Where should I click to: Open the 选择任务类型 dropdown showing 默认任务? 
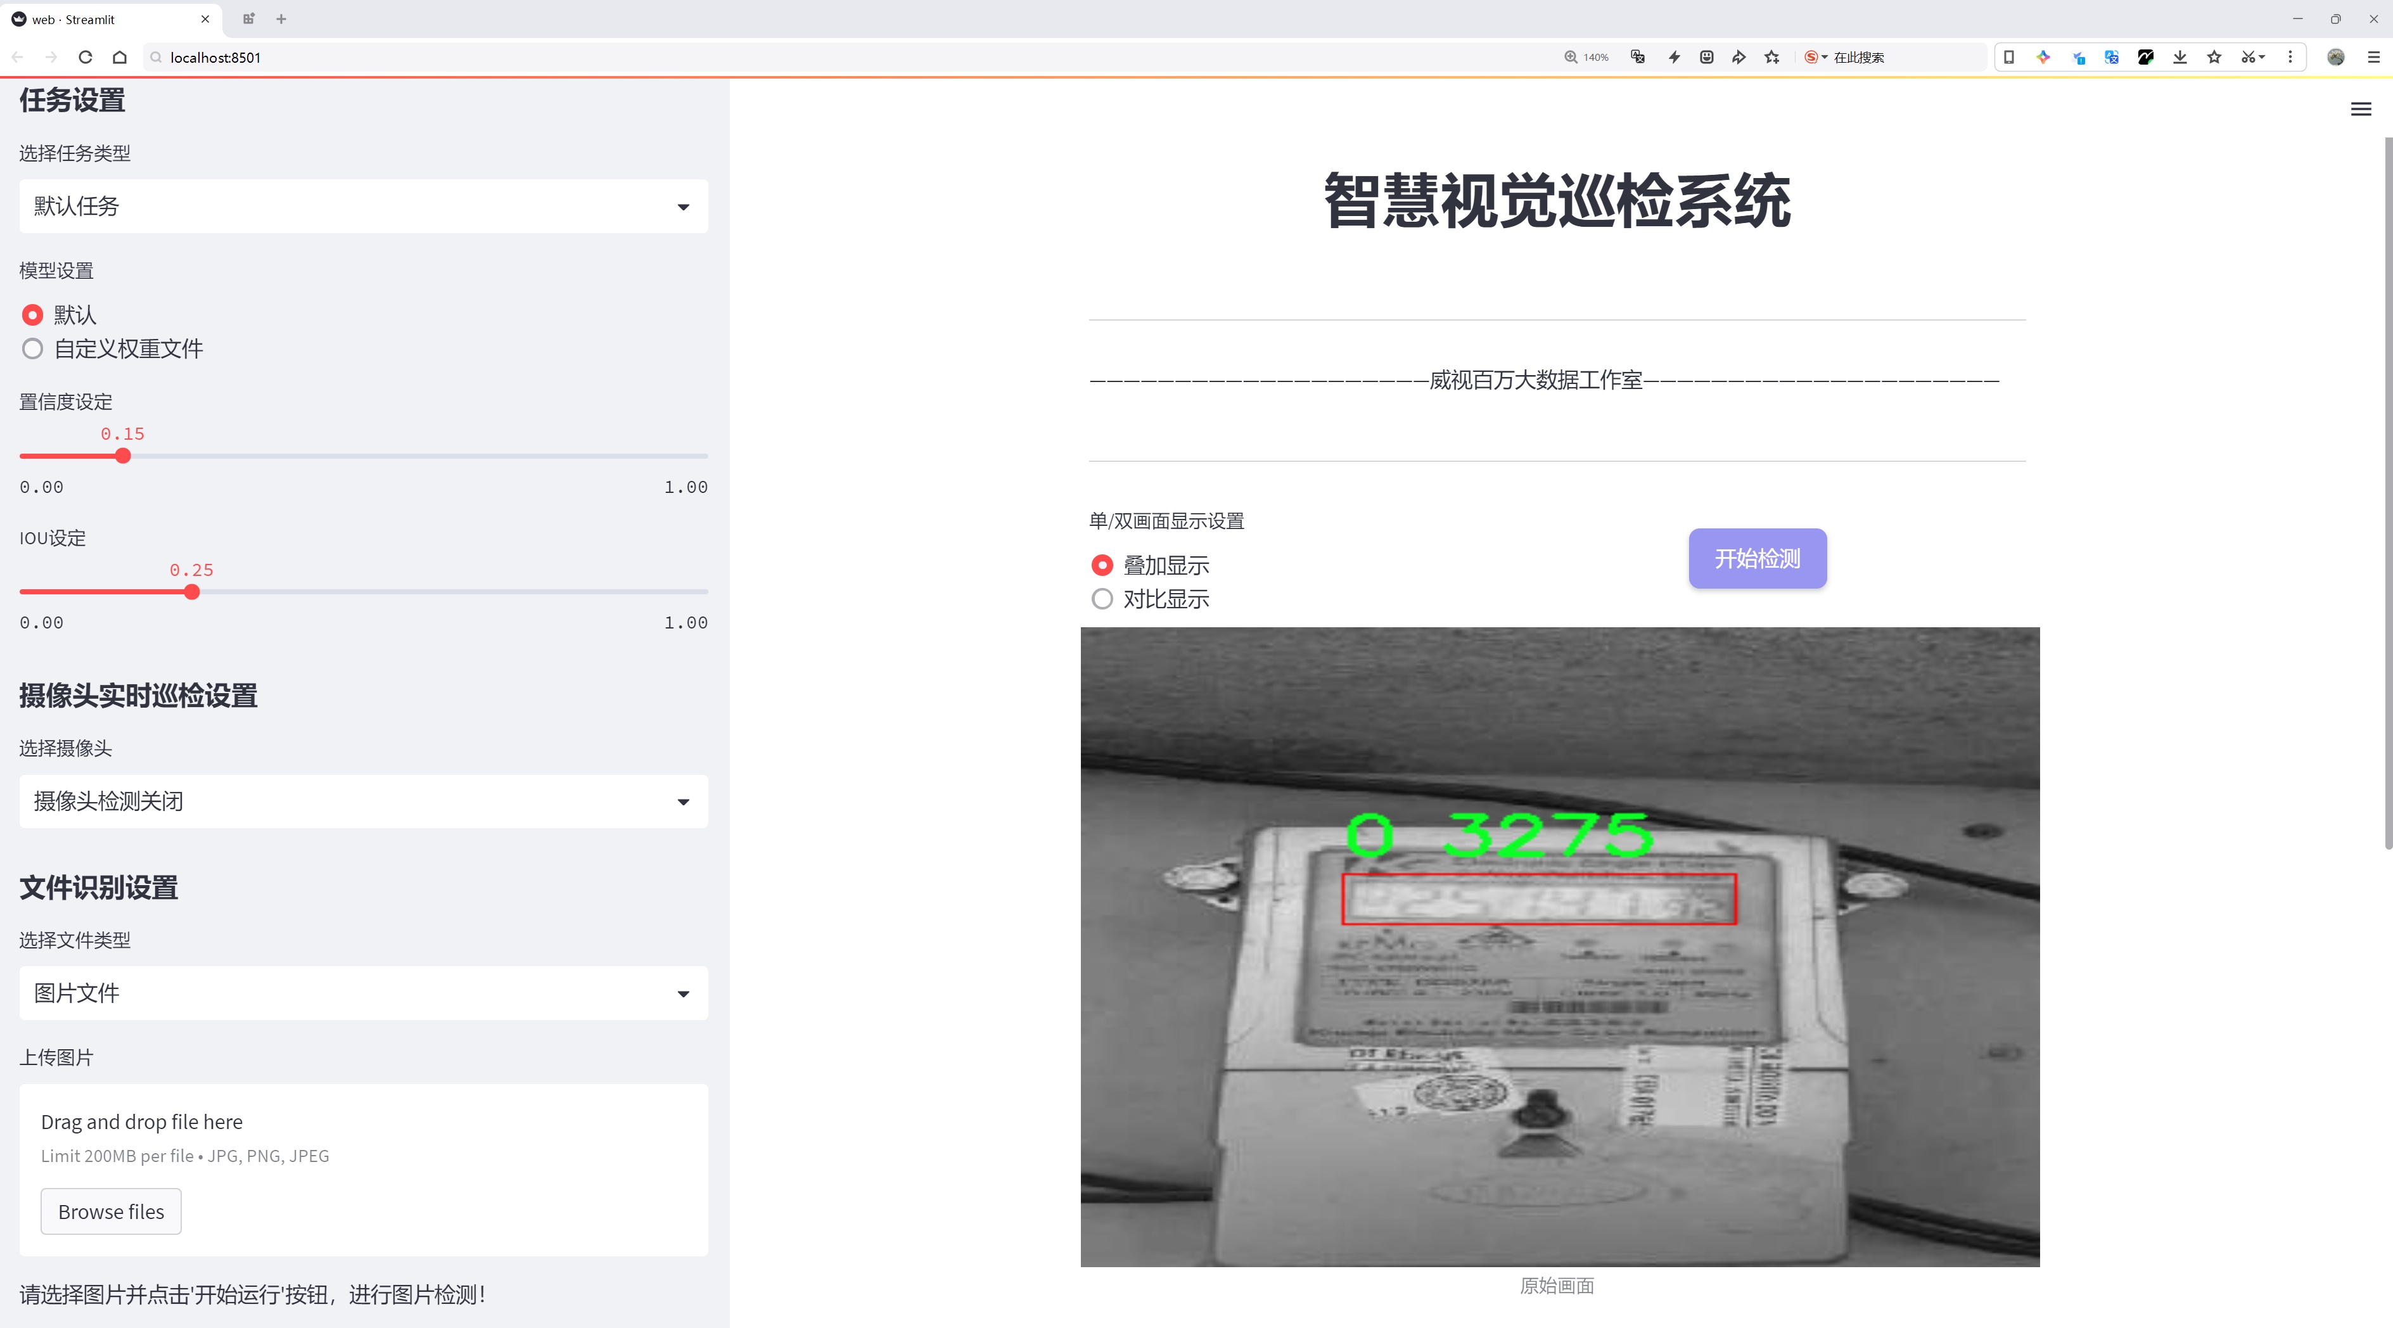click(362, 205)
